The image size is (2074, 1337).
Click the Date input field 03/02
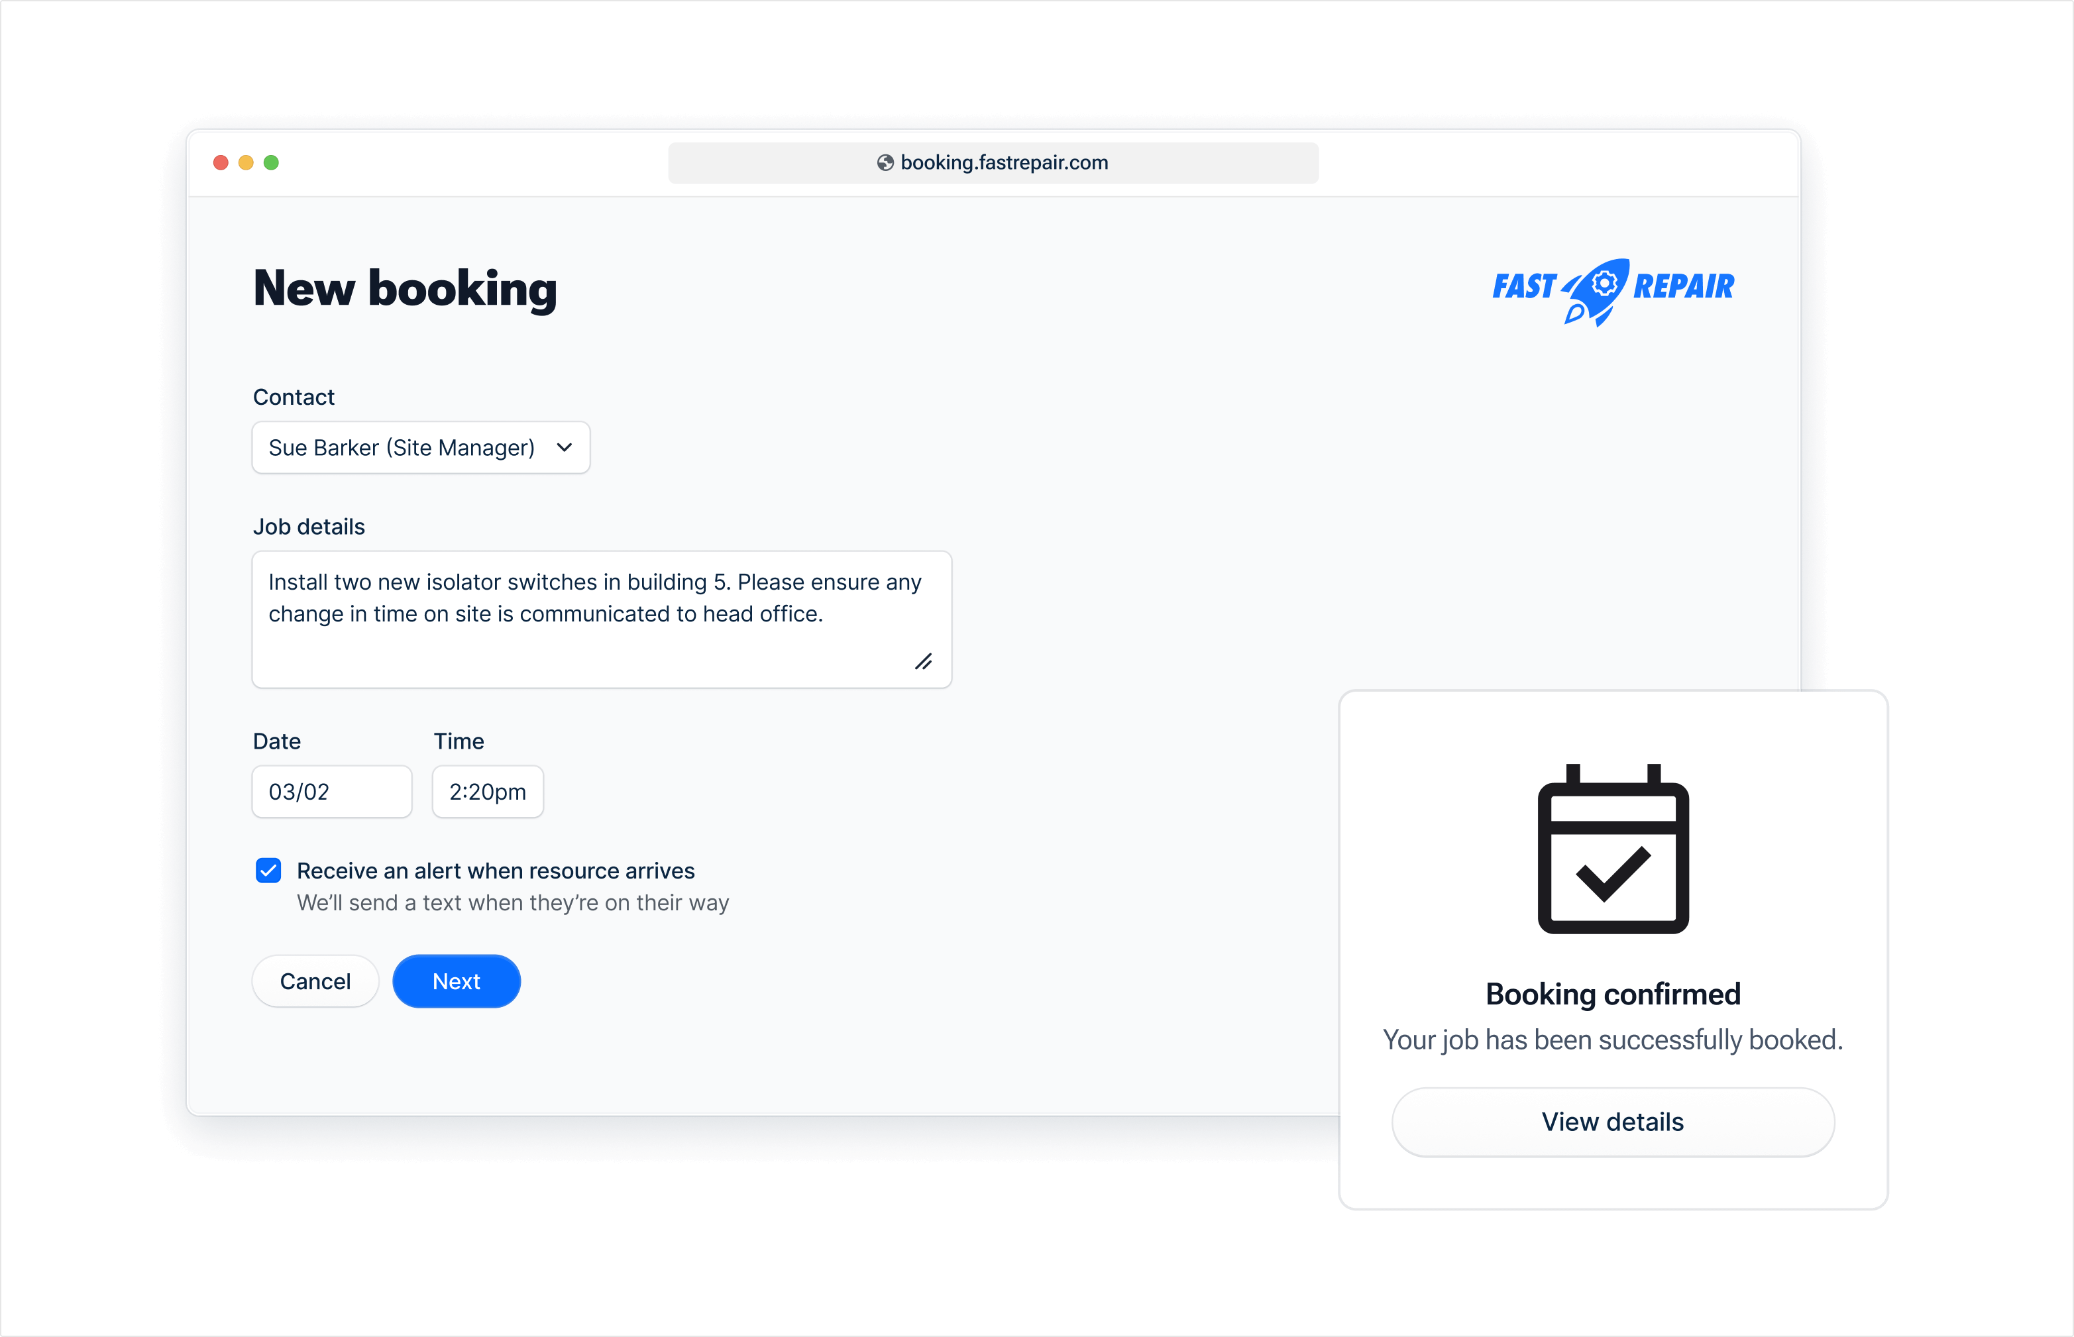tap(329, 790)
